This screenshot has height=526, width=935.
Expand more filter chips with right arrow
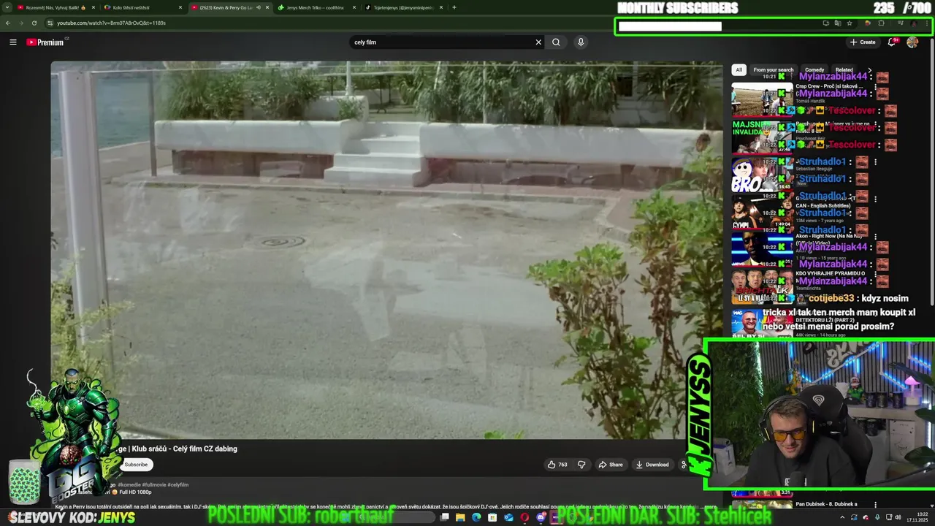click(869, 70)
